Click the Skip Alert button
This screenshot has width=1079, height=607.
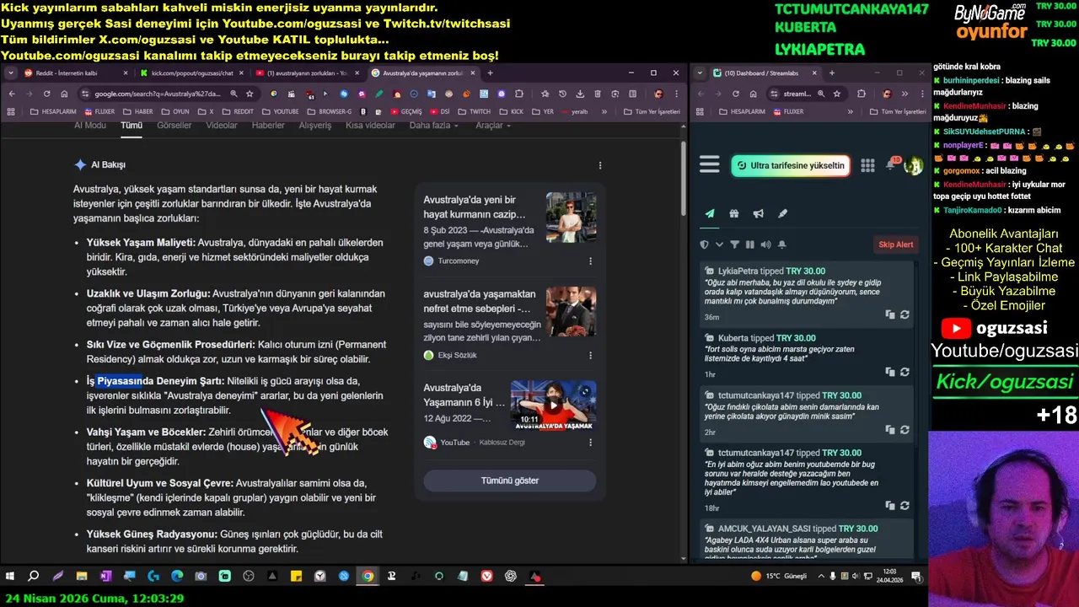coord(896,244)
